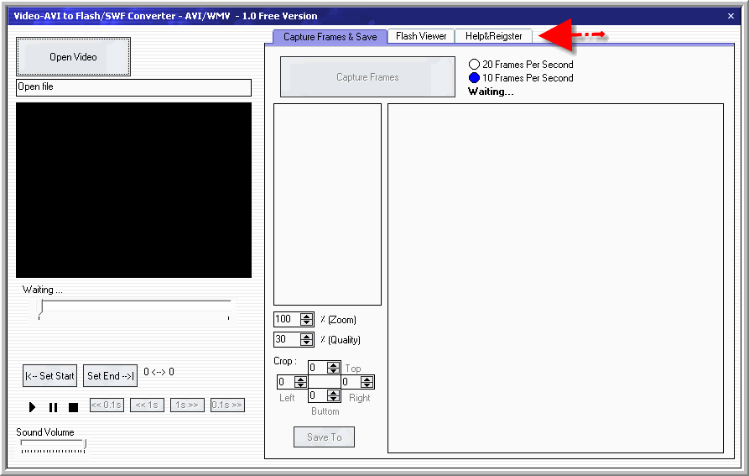Screen dimensions: 749x476
Task: Click the Open Video button
Action: [x=73, y=57]
